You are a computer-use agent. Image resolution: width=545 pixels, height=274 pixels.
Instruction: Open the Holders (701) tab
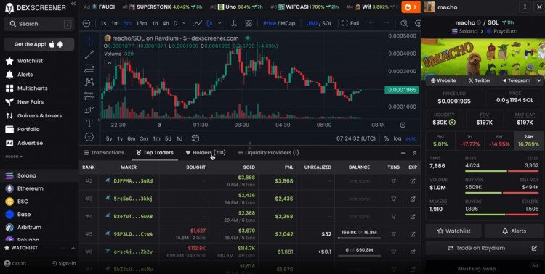[x=206, y=153]
